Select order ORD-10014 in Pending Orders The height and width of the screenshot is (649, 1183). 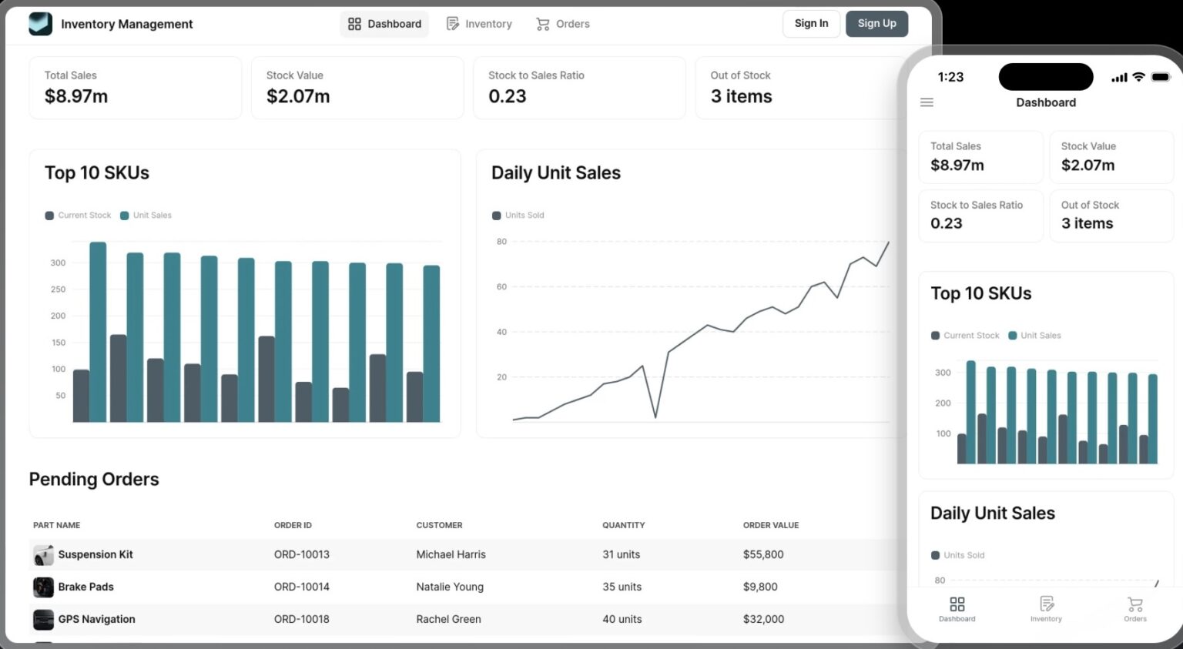301,587
